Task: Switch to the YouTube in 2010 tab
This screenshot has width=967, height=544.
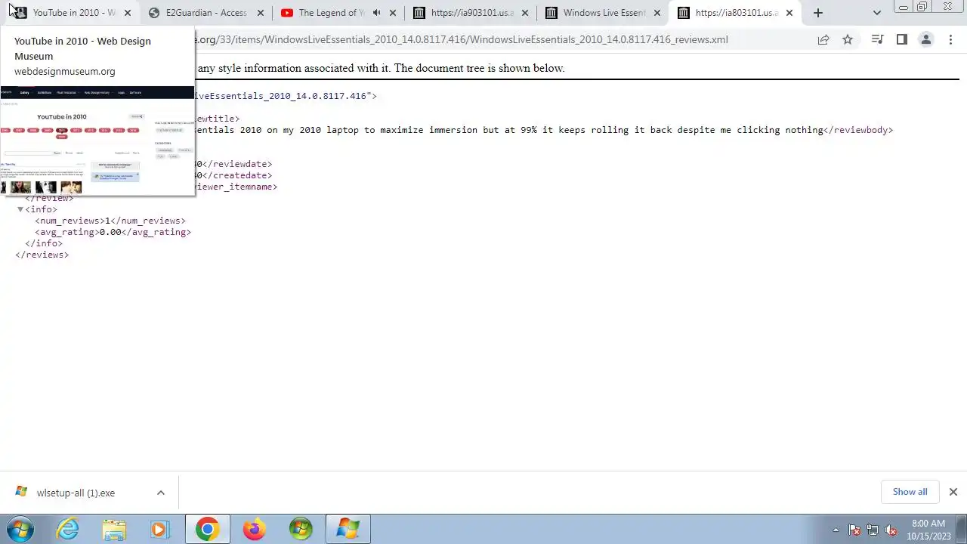Action: [x=73, y=13]
